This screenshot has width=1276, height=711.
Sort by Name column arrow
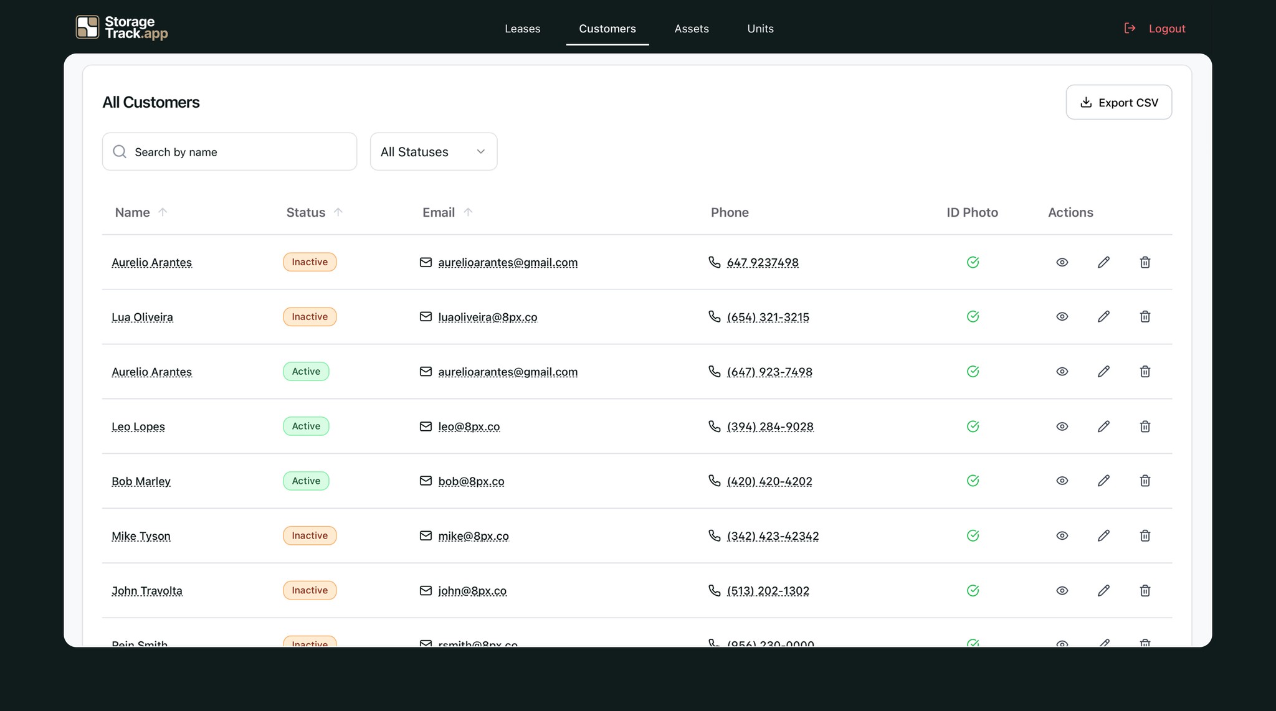pos(163,212)
